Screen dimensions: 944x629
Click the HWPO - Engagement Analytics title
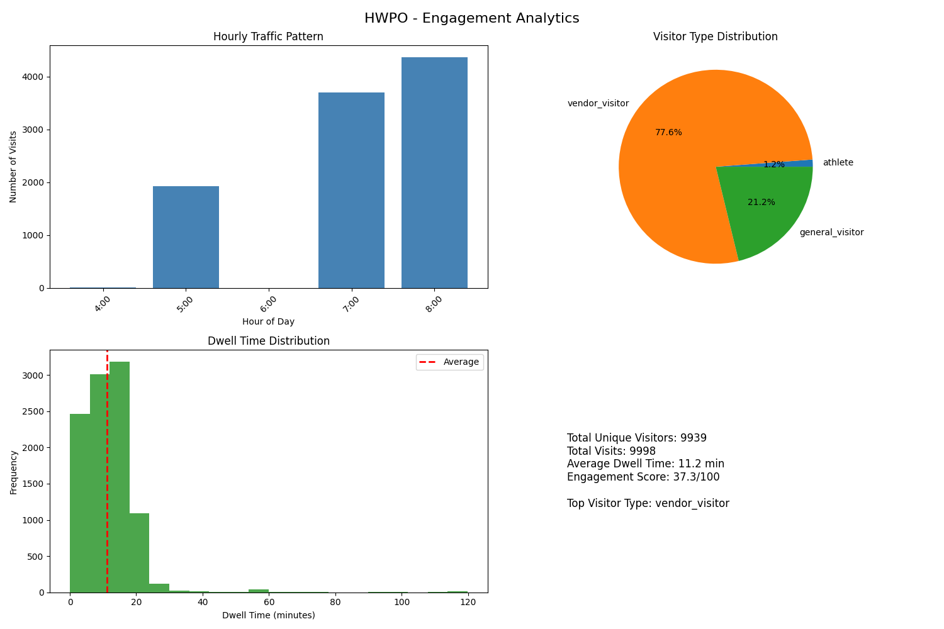(471, 18)
